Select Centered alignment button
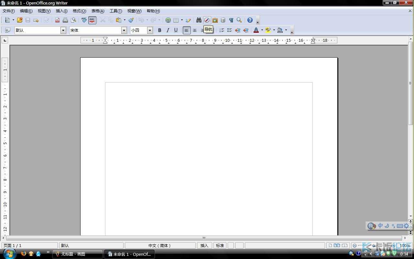The height and width of the screenshot is (259, 414). [x=195, y=30]
